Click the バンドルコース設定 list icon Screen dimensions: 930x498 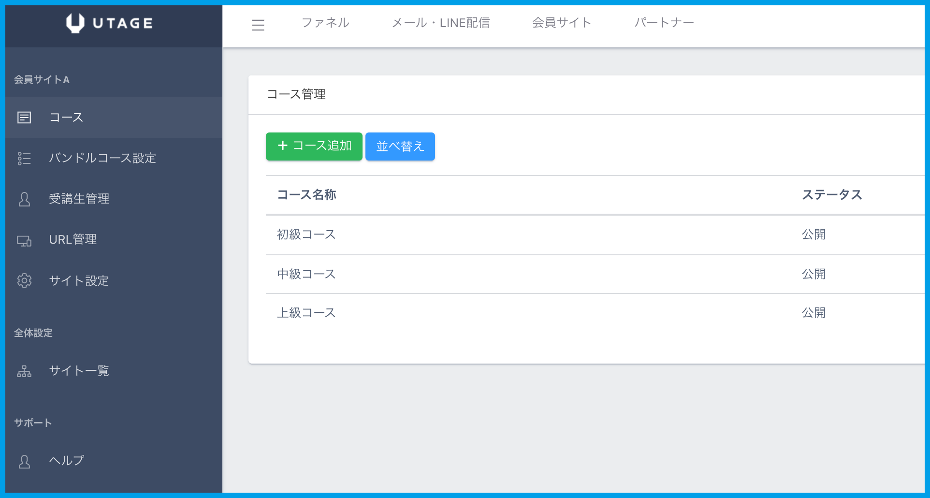(24, 158)
